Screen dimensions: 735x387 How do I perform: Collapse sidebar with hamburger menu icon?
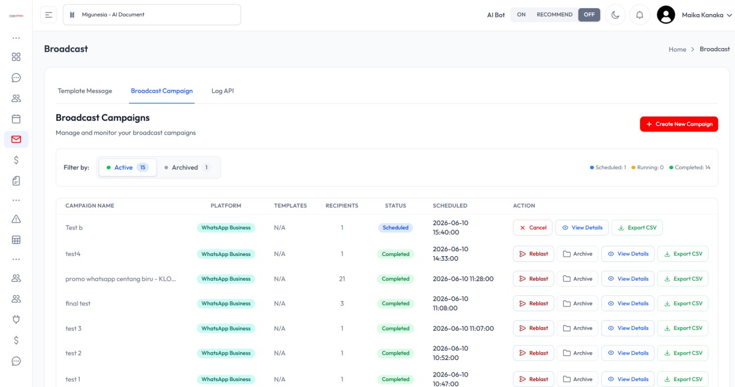coord(49,15)
